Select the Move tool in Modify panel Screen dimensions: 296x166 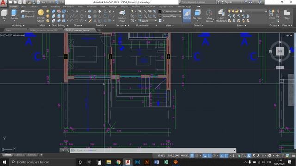pyautogui.click(x=99, y=12)
